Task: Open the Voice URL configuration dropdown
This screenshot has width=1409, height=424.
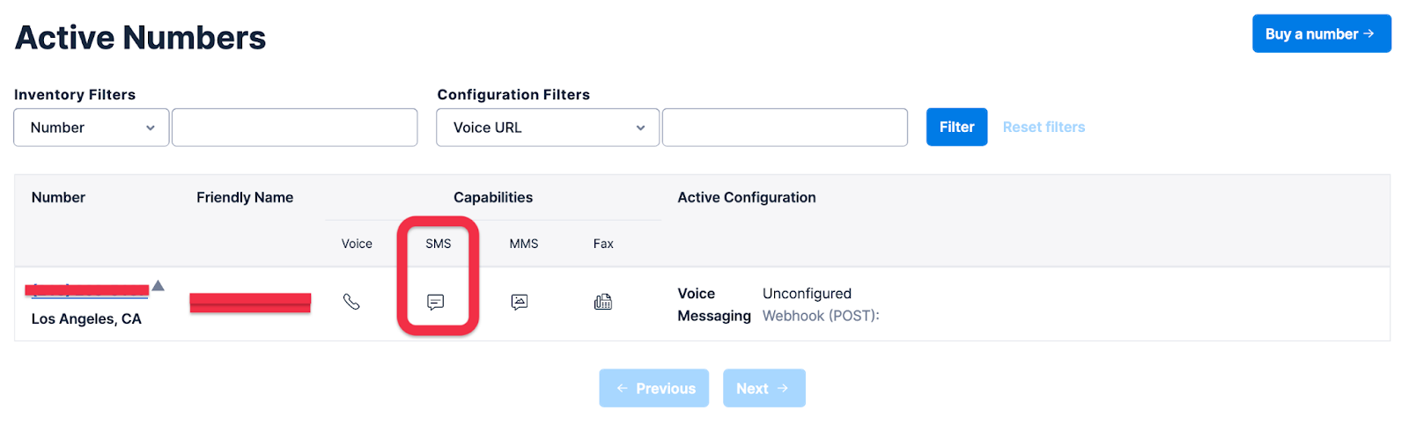Action: click(x=548, y=128)
